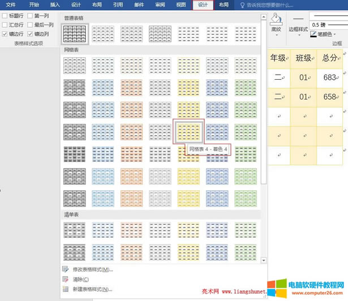
Task: Open the 文件 File tab
Action: [11, 5]
